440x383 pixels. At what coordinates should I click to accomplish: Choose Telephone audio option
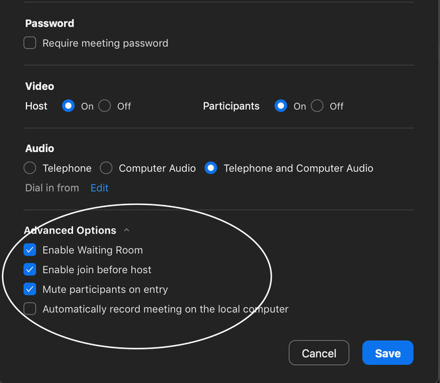pyautogui.click(x=30, y=168)
